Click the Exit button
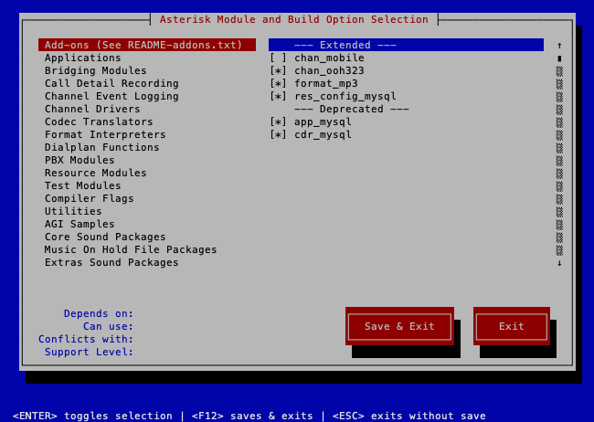 512,326
